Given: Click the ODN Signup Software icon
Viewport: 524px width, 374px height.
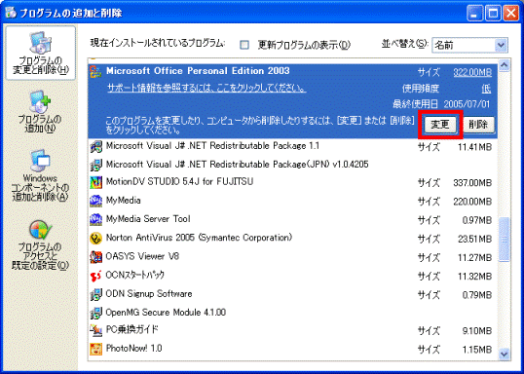Looking at the screenshot, I should (x=95, y=294).
